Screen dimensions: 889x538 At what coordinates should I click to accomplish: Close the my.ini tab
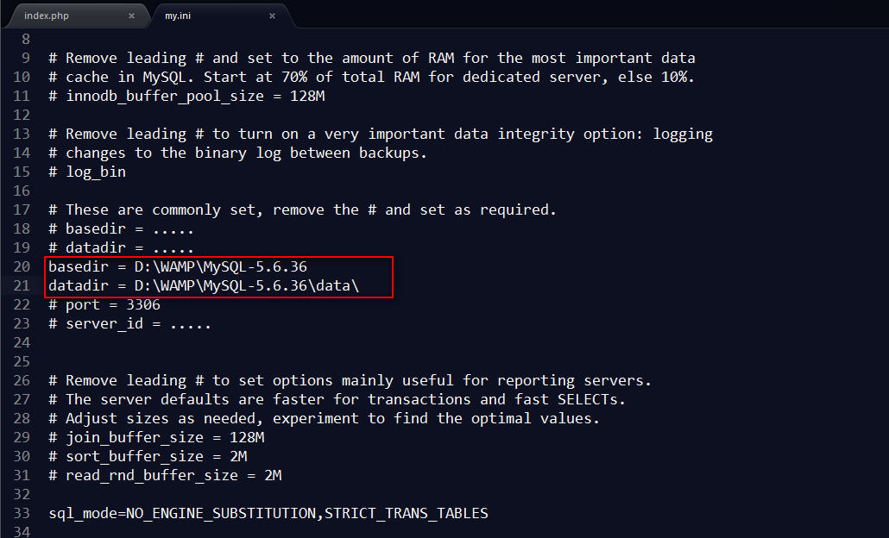coord(272,16)
